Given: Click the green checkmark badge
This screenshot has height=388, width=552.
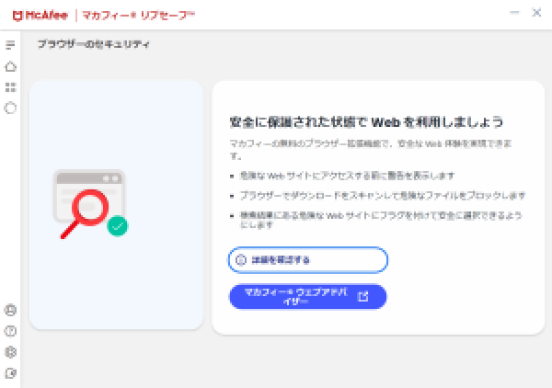Looking at the screenshot, I should (x=117, y=225).
